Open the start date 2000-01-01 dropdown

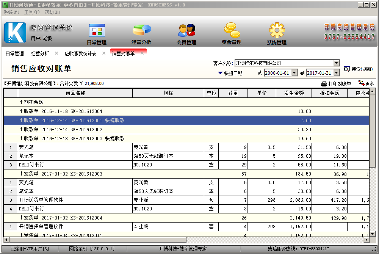click(294, 73)
